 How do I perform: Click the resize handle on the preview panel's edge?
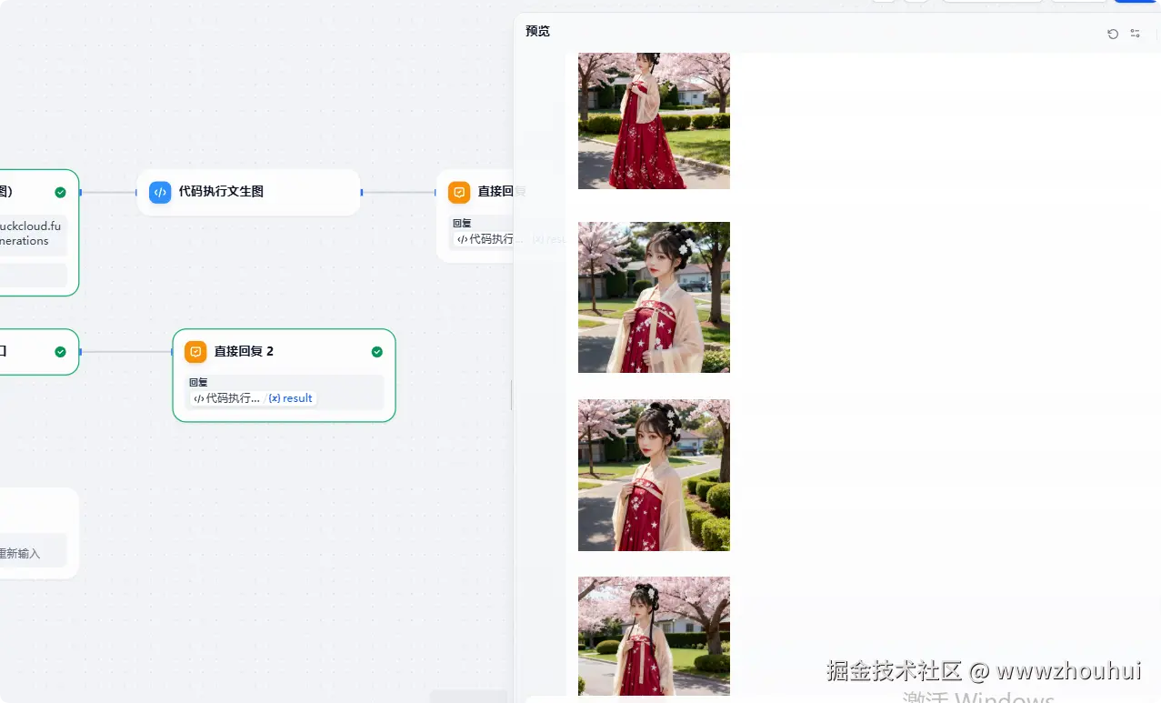511,395
